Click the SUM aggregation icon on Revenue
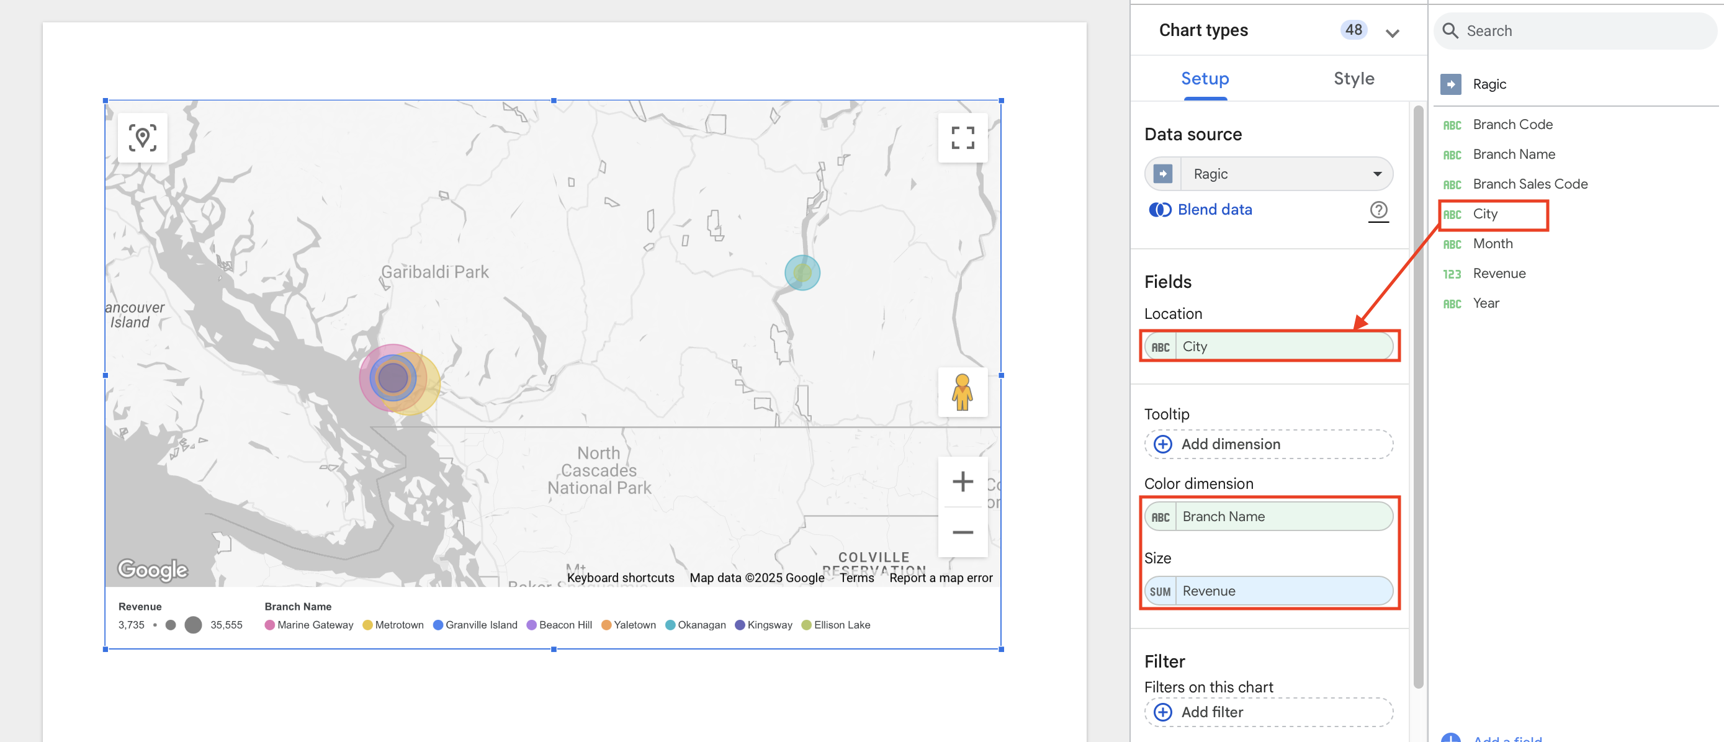The width and height of the screenshot is (1724, 742). click(1161, 591)
